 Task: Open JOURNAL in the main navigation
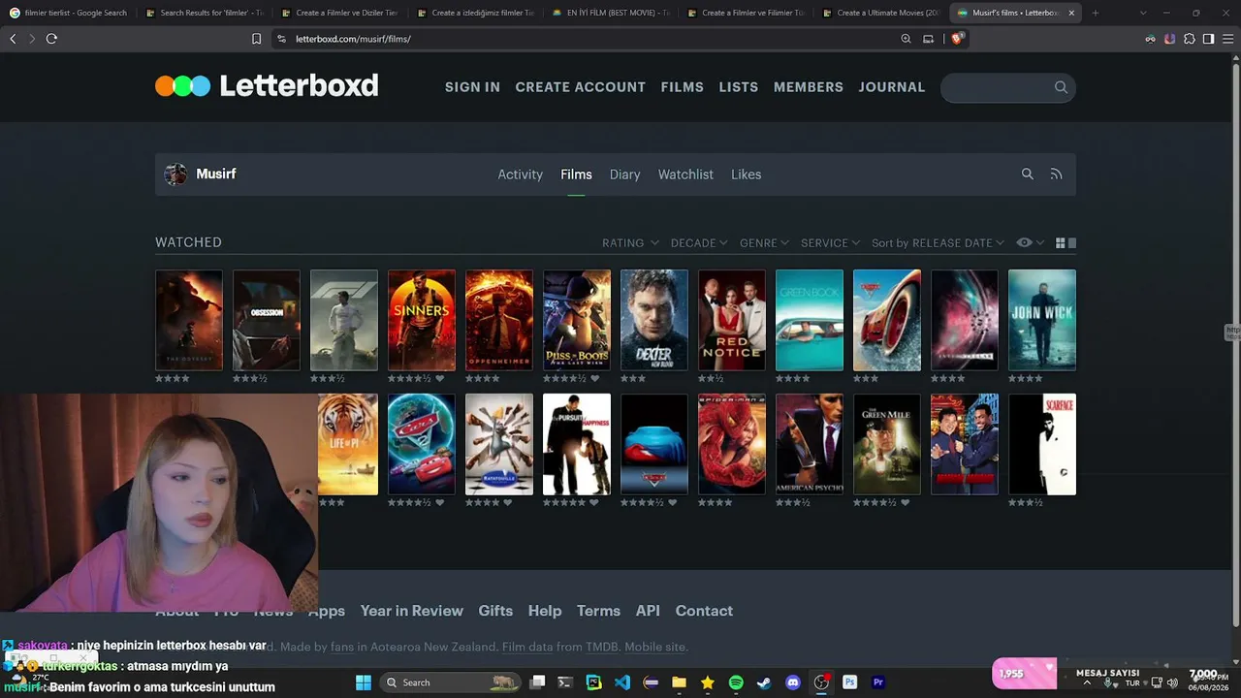(891, 87)
